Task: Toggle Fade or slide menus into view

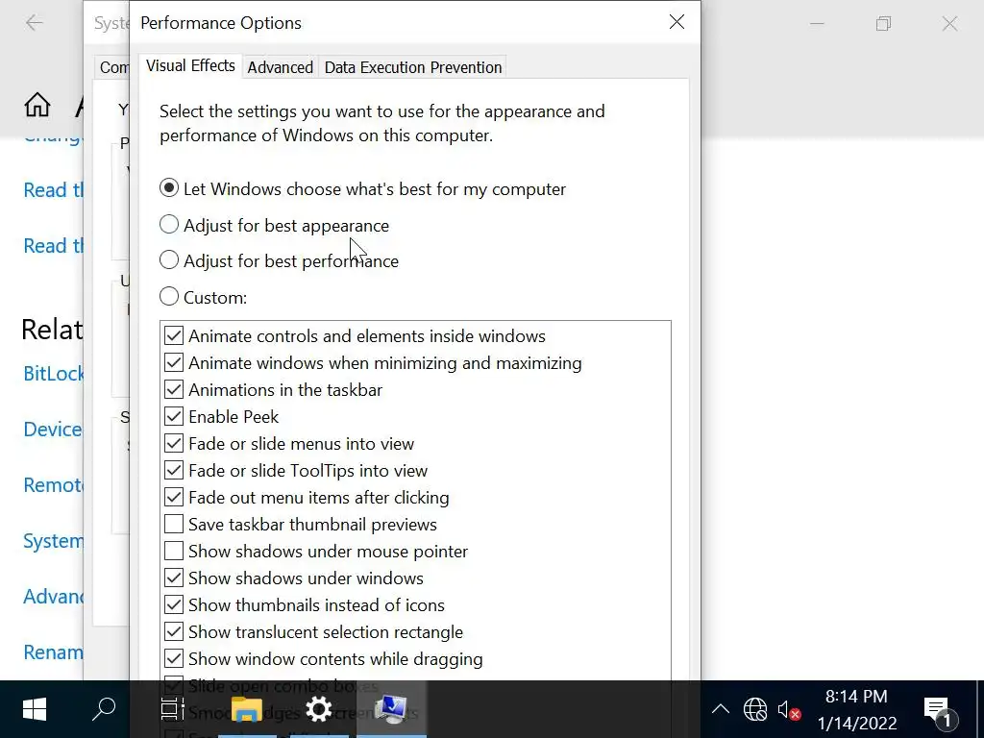Action: coord(288,444)
